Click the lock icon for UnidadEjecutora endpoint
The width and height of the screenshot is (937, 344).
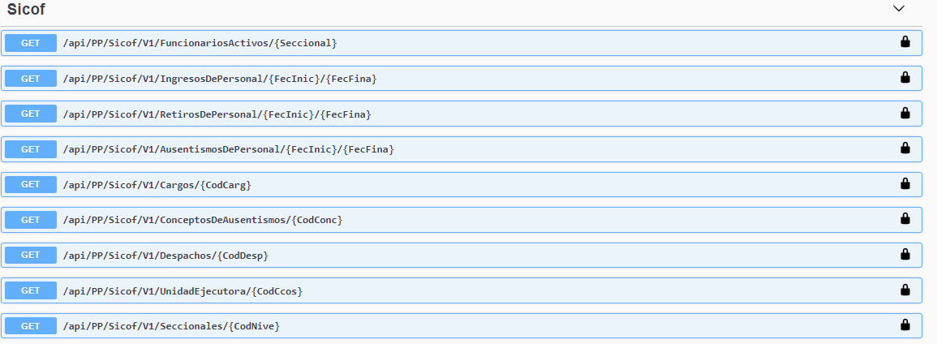tap(905, 290)
